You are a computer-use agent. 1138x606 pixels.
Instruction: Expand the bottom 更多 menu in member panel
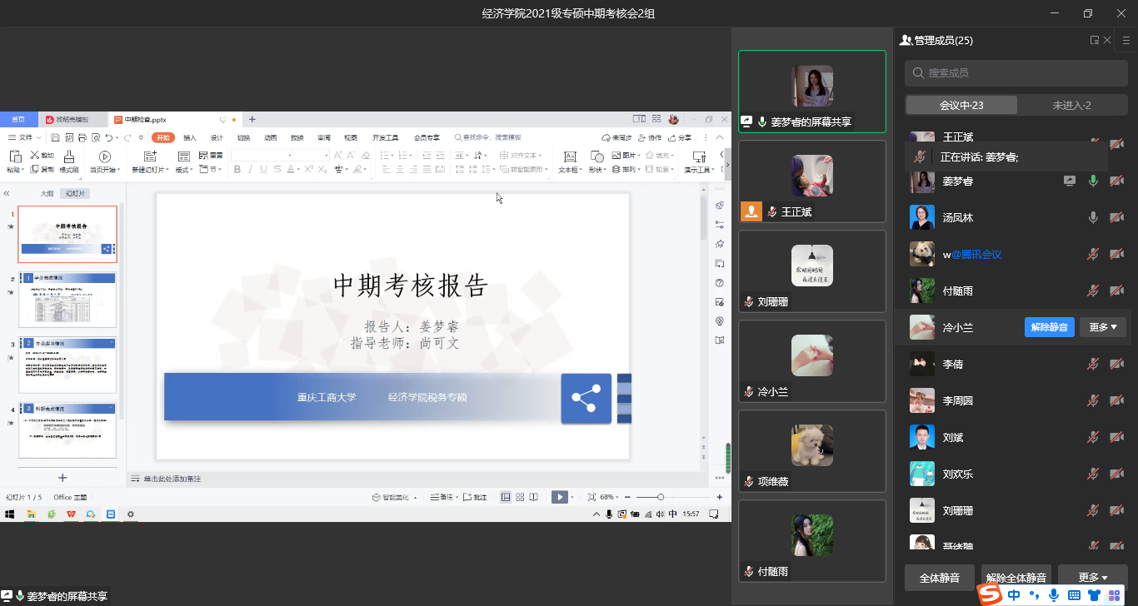[x=1092, y=577]
